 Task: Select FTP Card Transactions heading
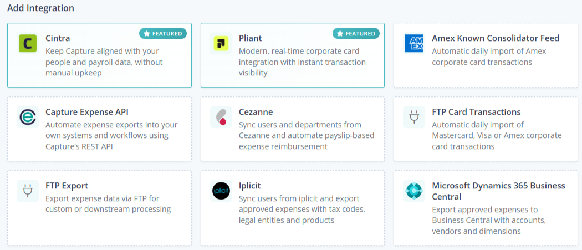point(476,112)
